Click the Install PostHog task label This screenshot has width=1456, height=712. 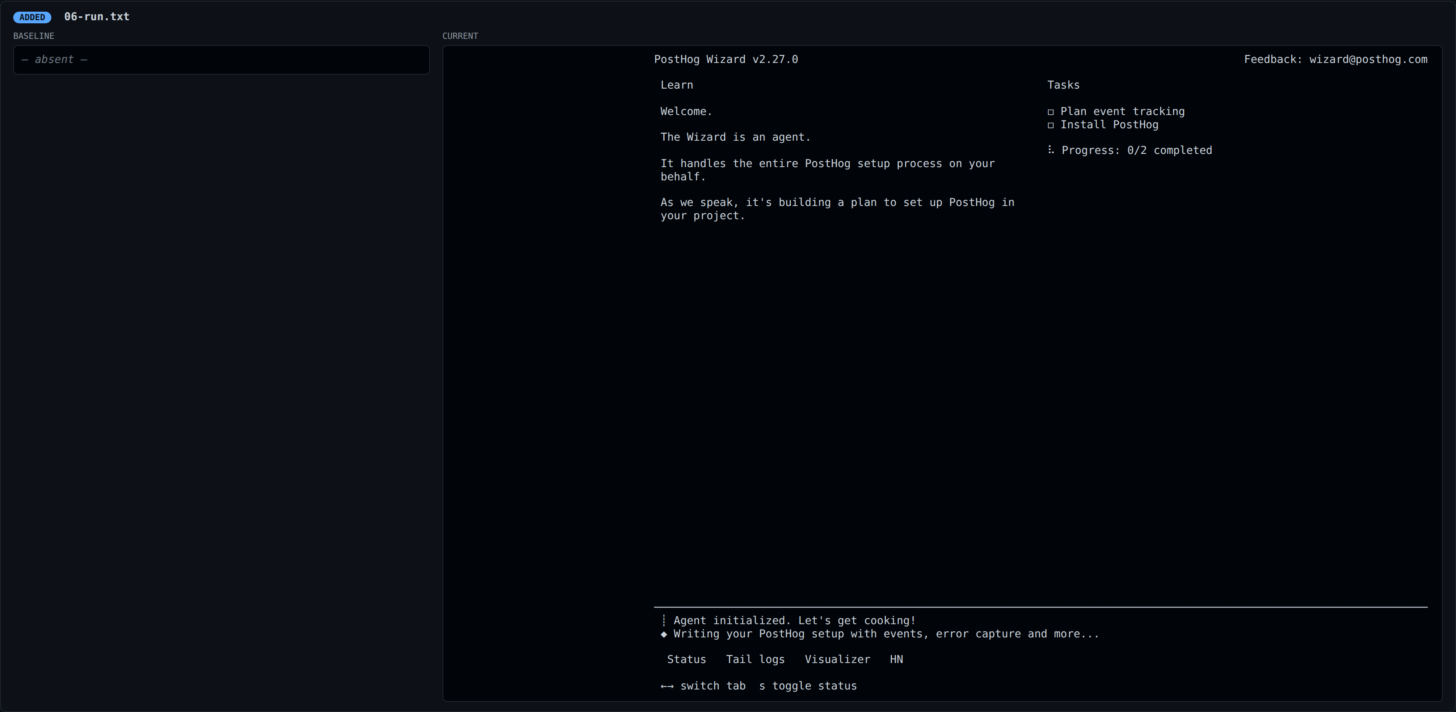1109,125
